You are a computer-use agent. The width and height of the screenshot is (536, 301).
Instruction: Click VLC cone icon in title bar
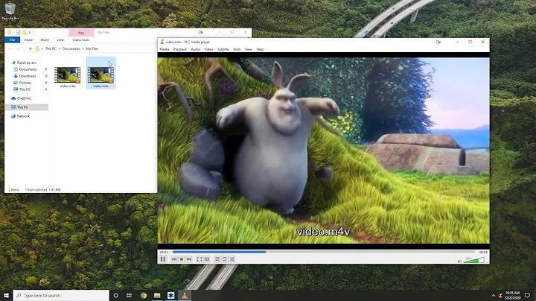click(x=162, y=42)
